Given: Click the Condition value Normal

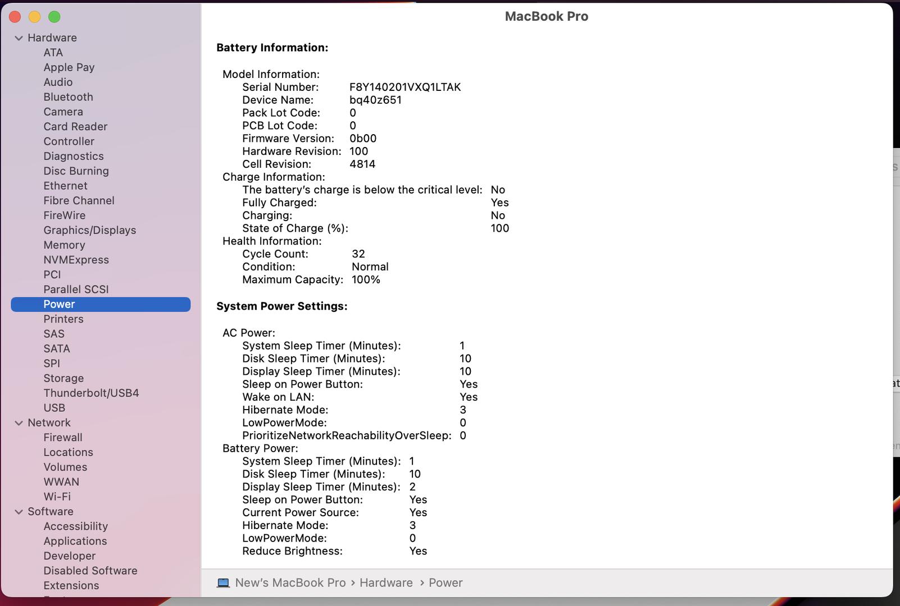Looking at the screenshot, I should [x=370, y=267].
